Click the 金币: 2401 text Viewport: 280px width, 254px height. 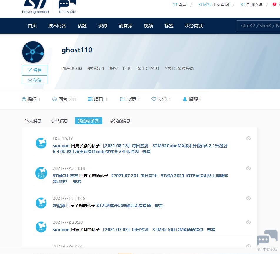[148, 68]
